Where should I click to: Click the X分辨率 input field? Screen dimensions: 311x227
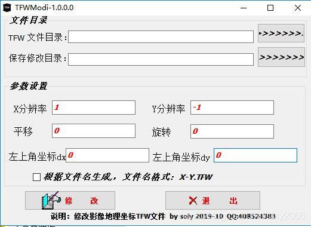pos(94,108)
